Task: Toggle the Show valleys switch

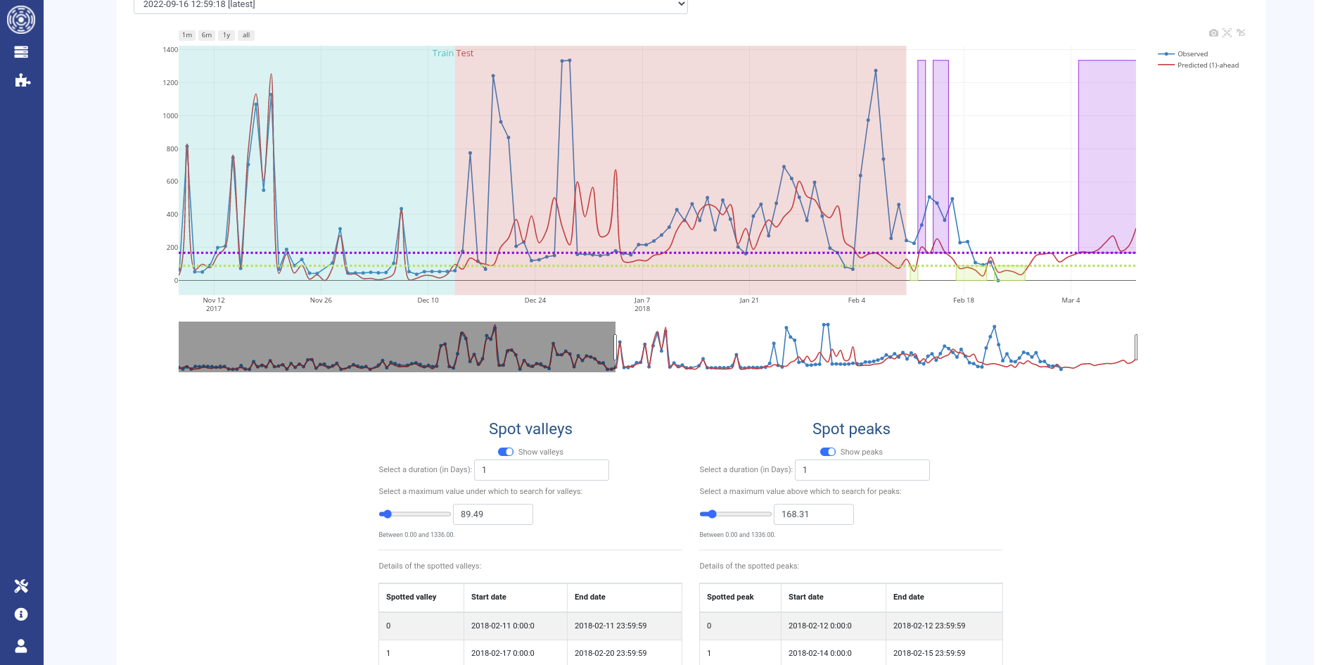Action: (x=505, y=452)
